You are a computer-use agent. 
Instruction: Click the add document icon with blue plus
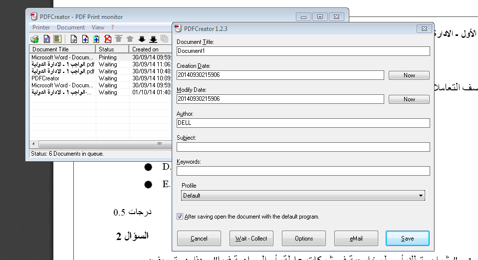pyautogui.click(x=85, y=39)
